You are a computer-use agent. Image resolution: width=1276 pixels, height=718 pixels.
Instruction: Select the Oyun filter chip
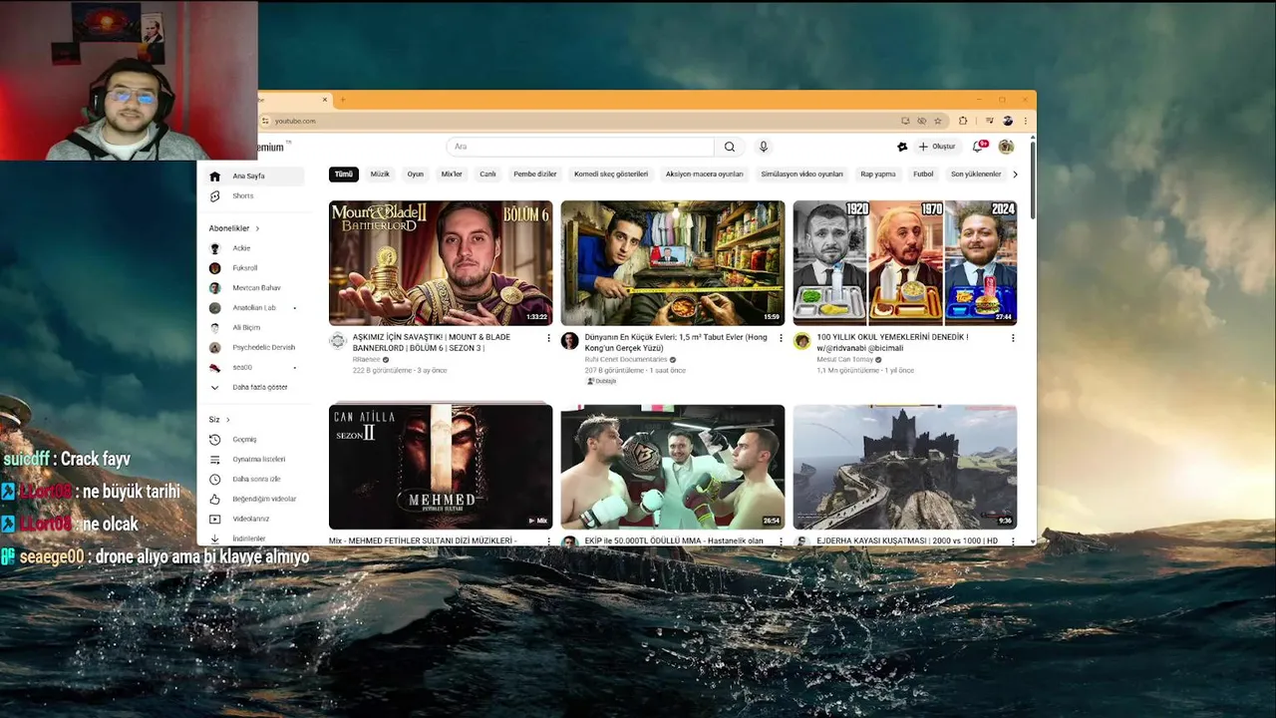coord(416,175)
